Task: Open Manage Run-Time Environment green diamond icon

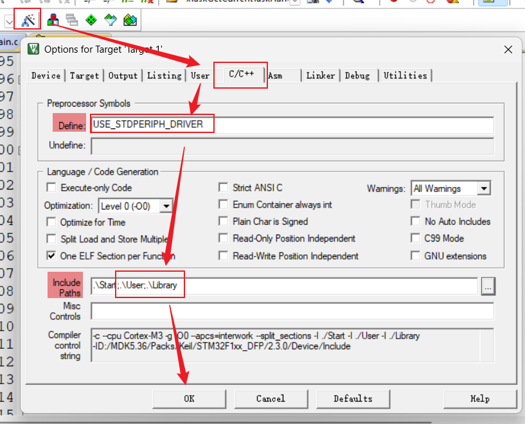Action: (x=91, y=20)
